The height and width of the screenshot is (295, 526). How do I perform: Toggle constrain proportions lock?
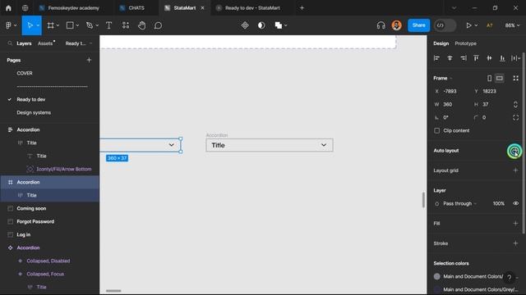(515, 104)
